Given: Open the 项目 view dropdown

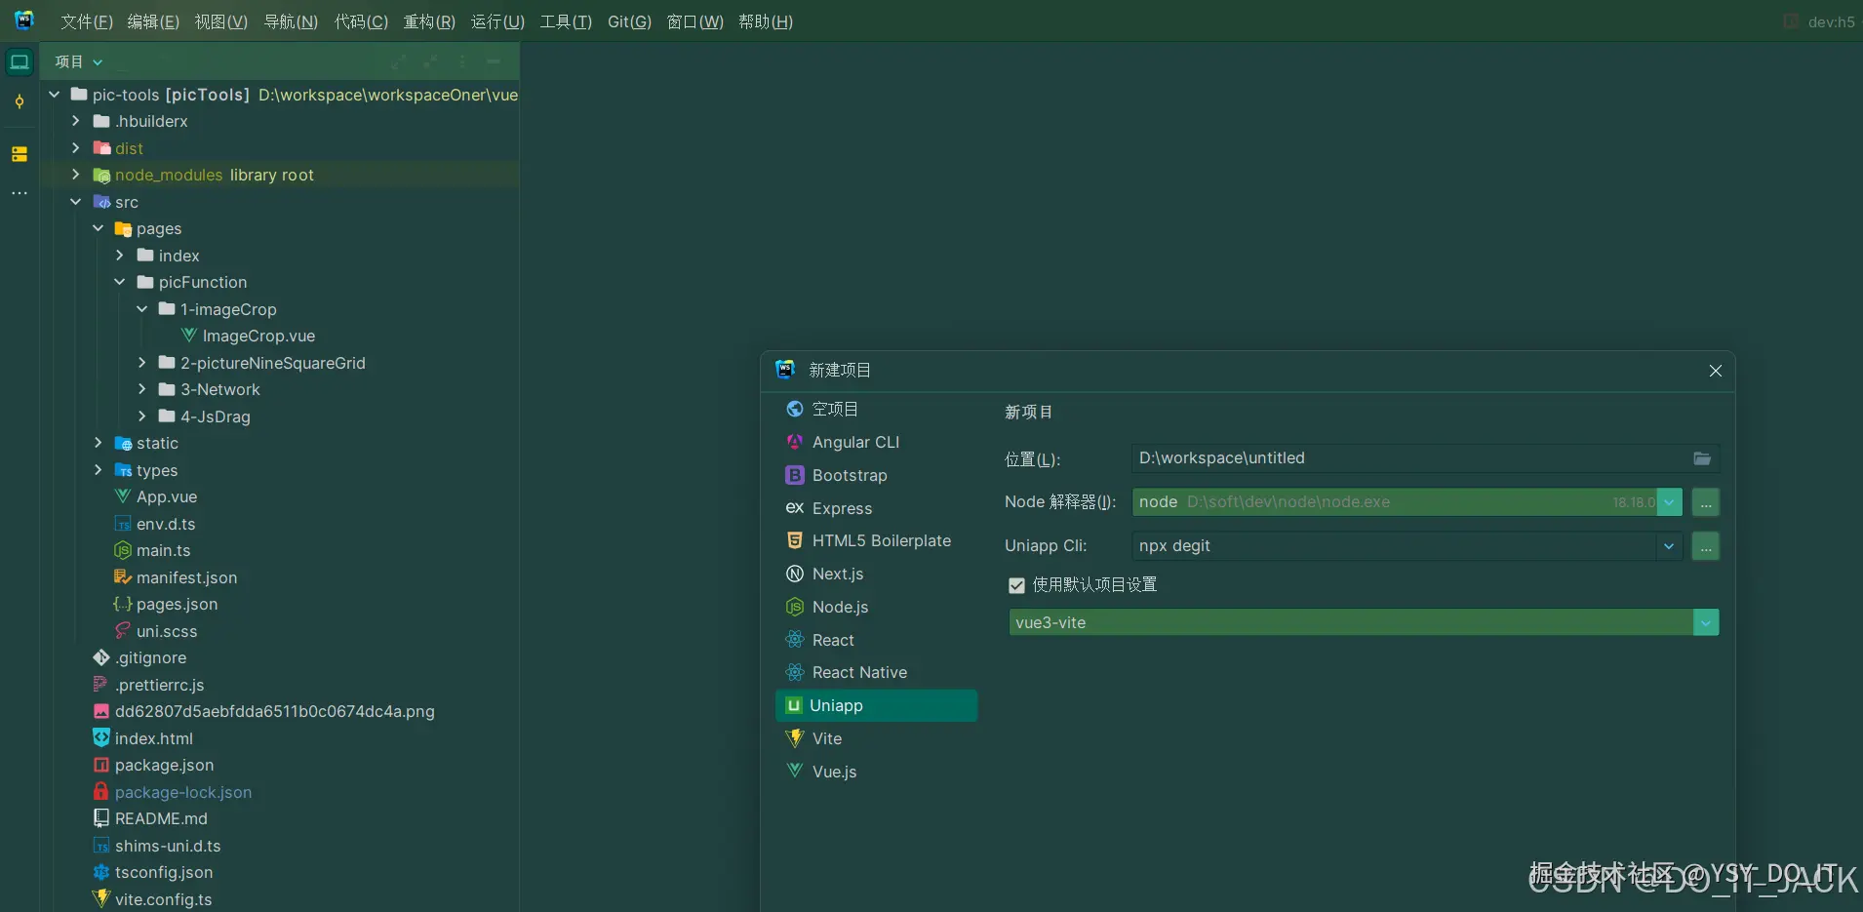Looking at the screenshot, I should click(x=79, y=61).
